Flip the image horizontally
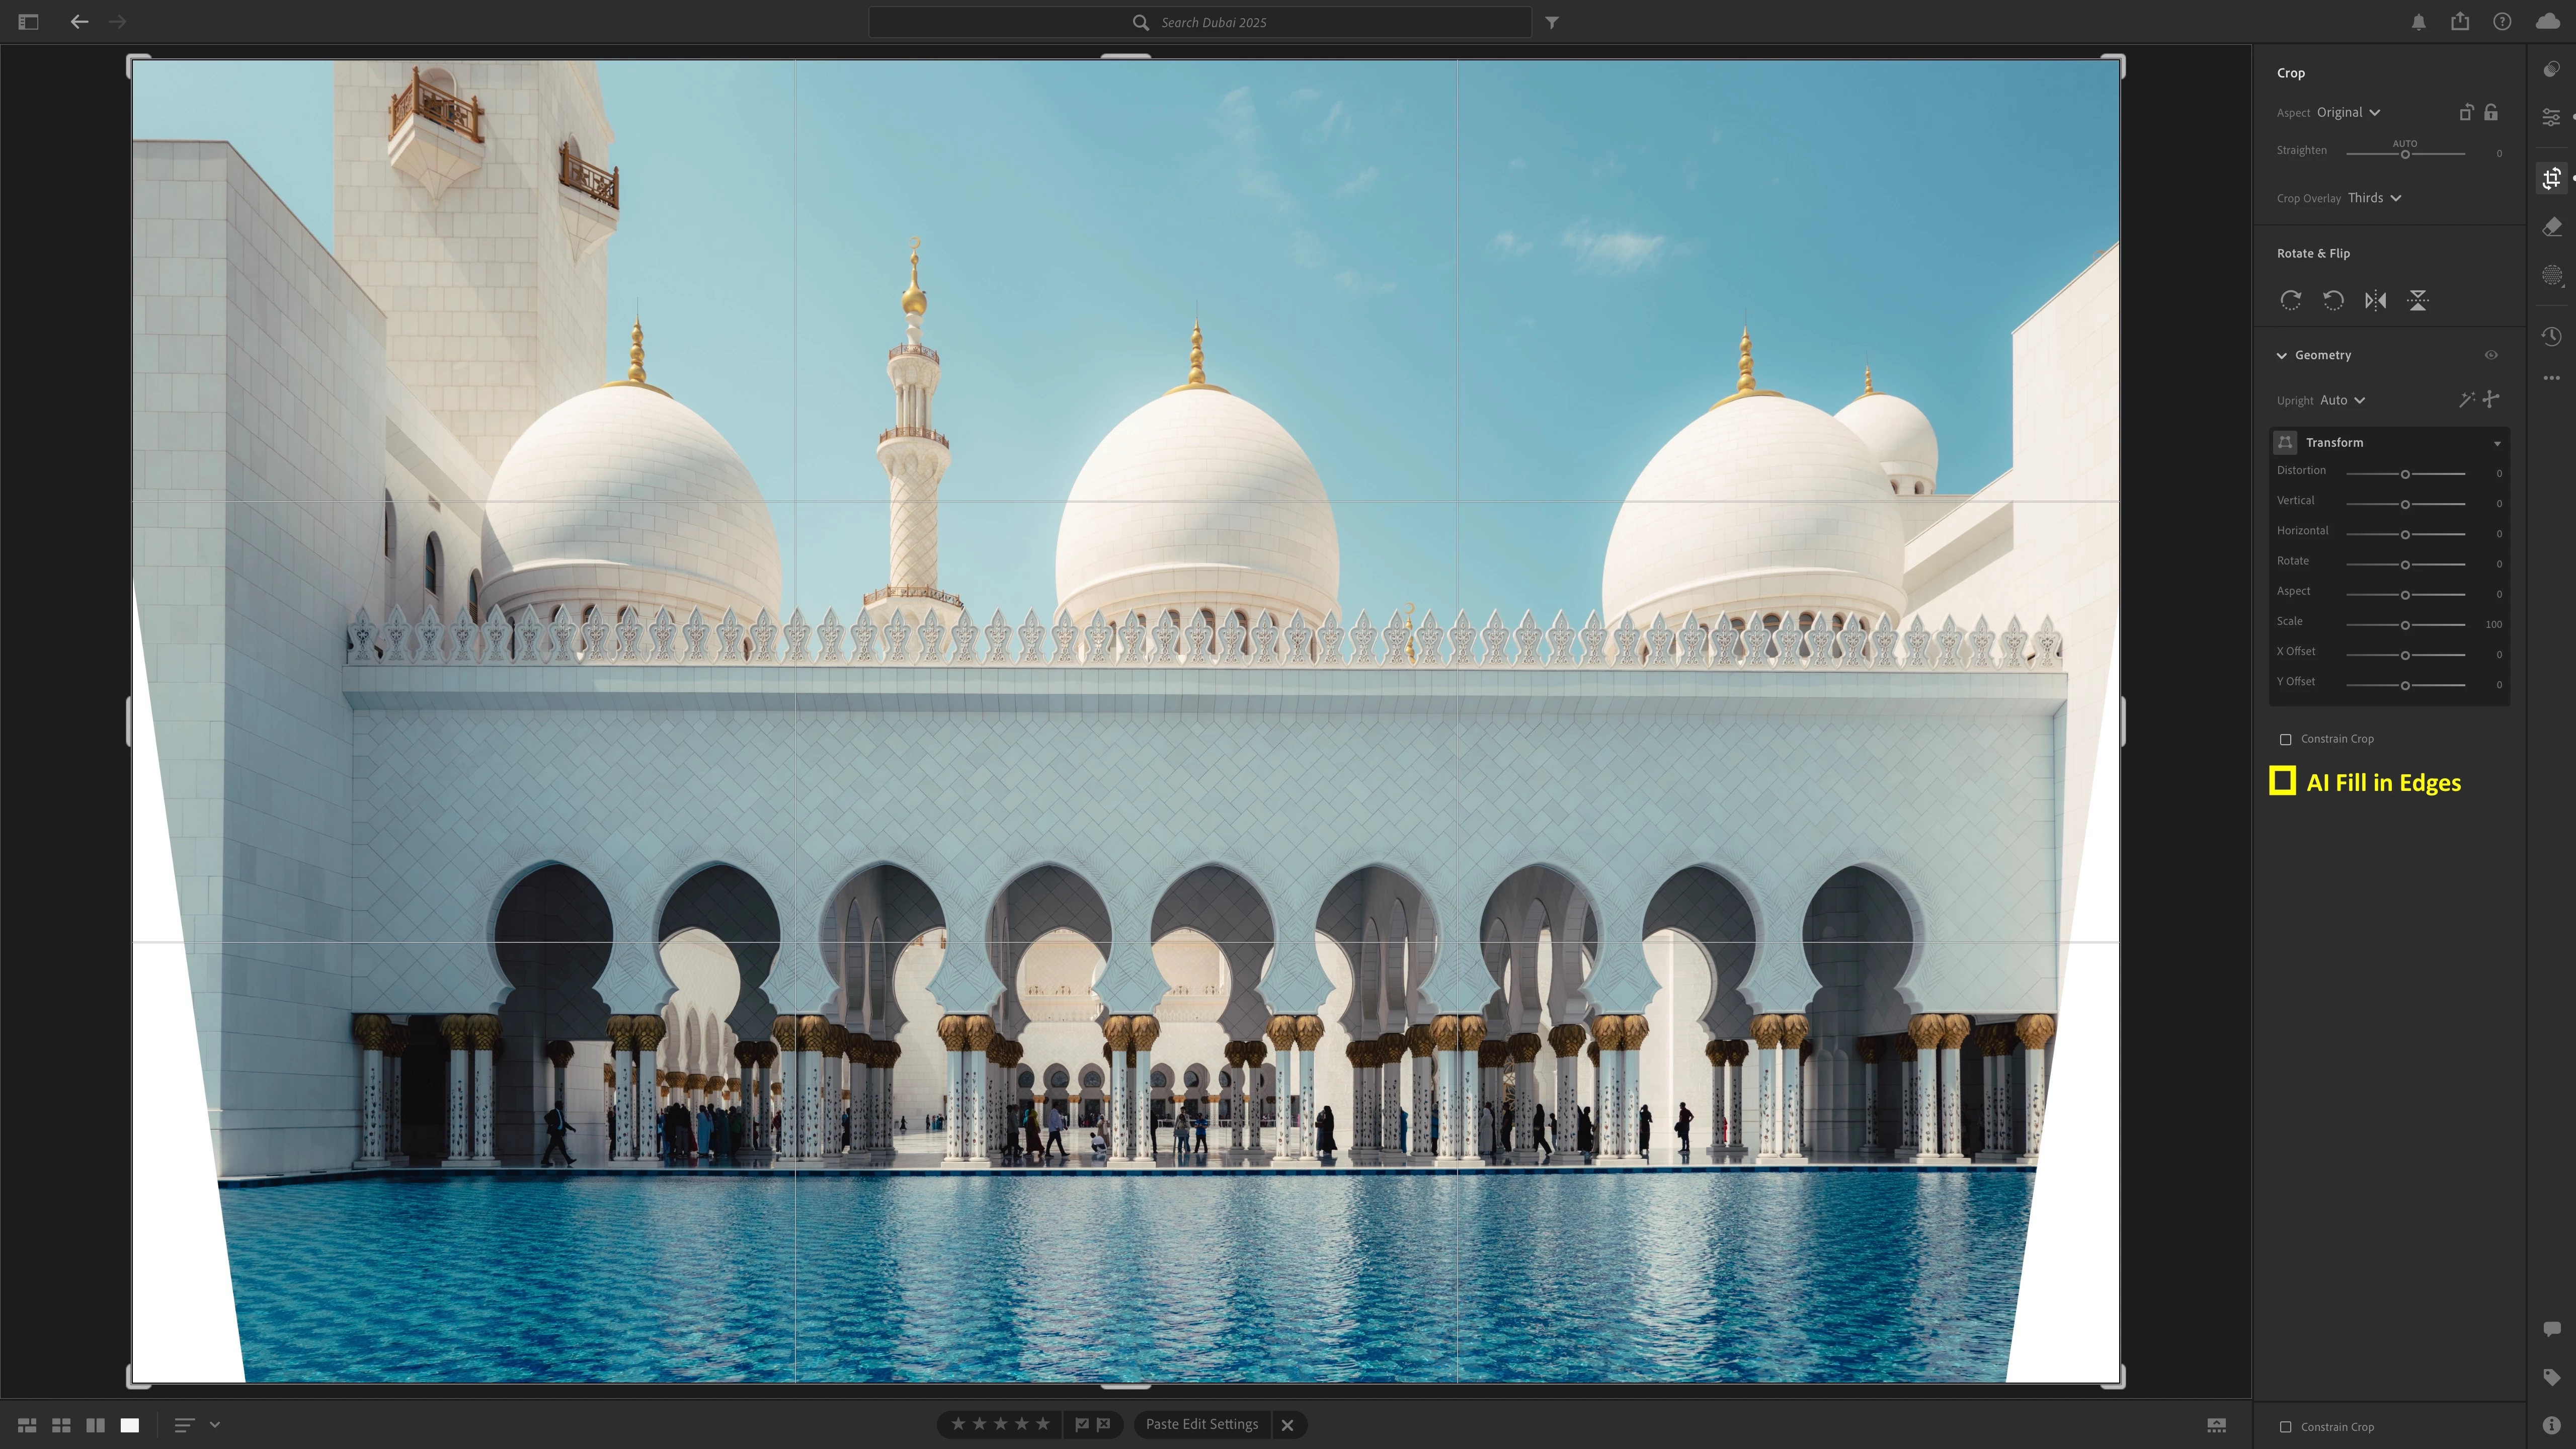2576x1449 pixels. [2375, 300]
